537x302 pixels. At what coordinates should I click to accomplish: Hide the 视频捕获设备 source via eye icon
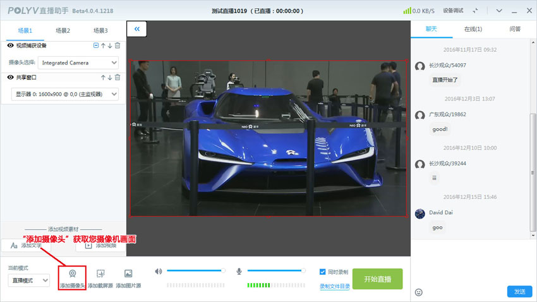pos(11,45)
